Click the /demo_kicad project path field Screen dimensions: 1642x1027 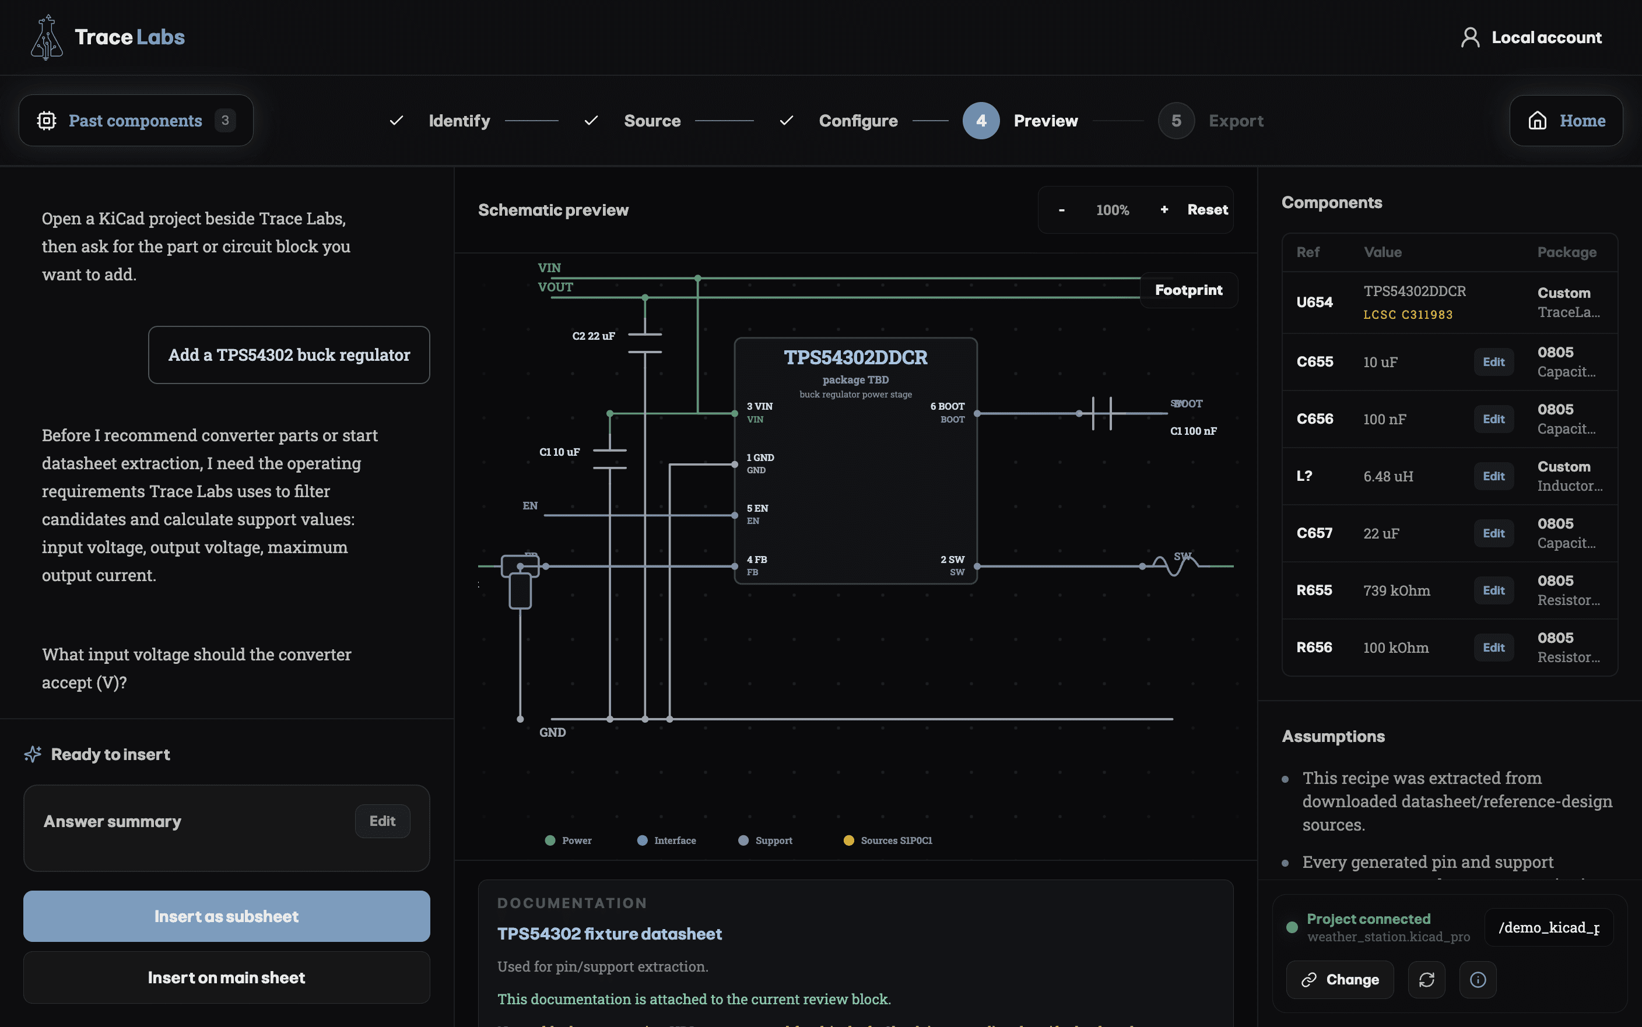coord(1549,927)
